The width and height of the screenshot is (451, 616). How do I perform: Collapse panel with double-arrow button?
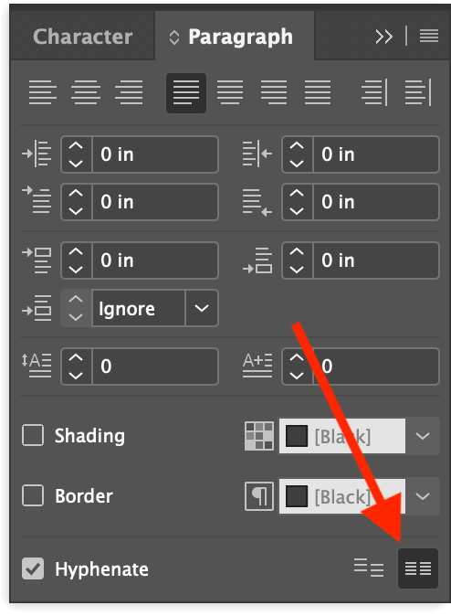(383, 37)
